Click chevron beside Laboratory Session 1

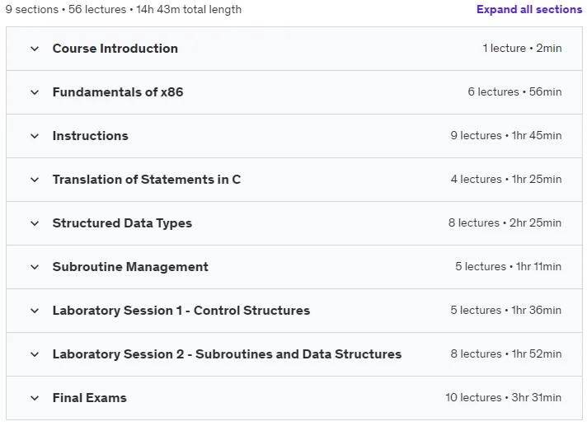pyautogui.click(x=35, y=311)
